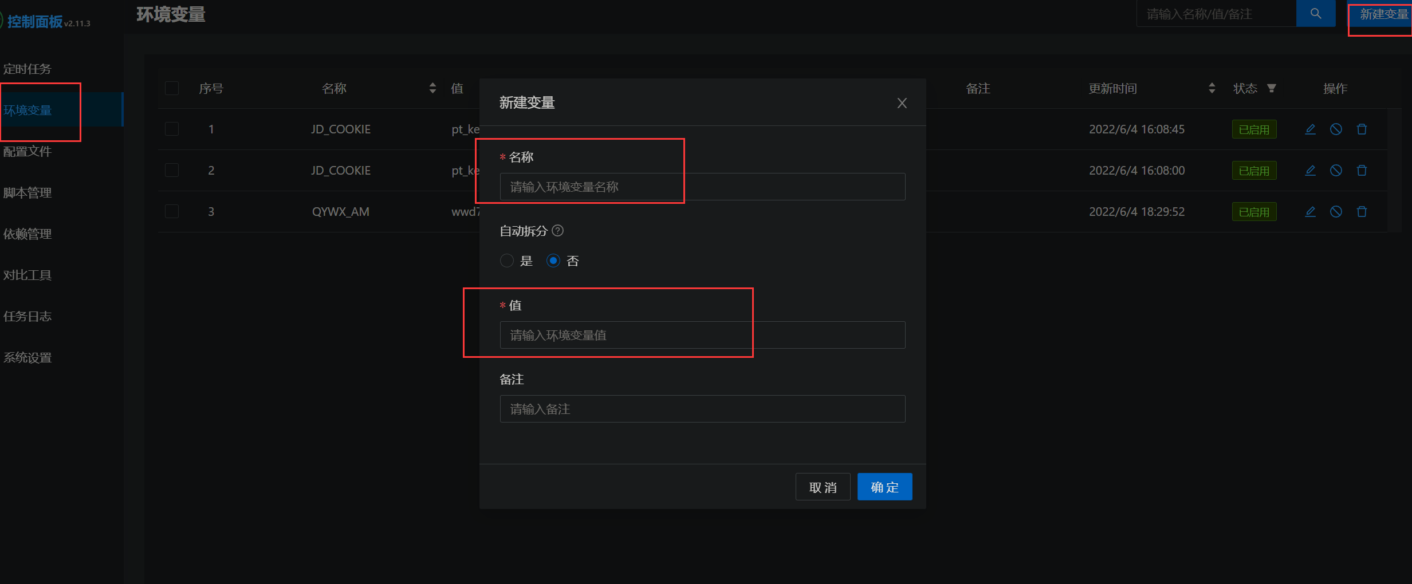This screenshot has height=584, width=1412.
Task: Sort by 名称 column
Action: 432,88
